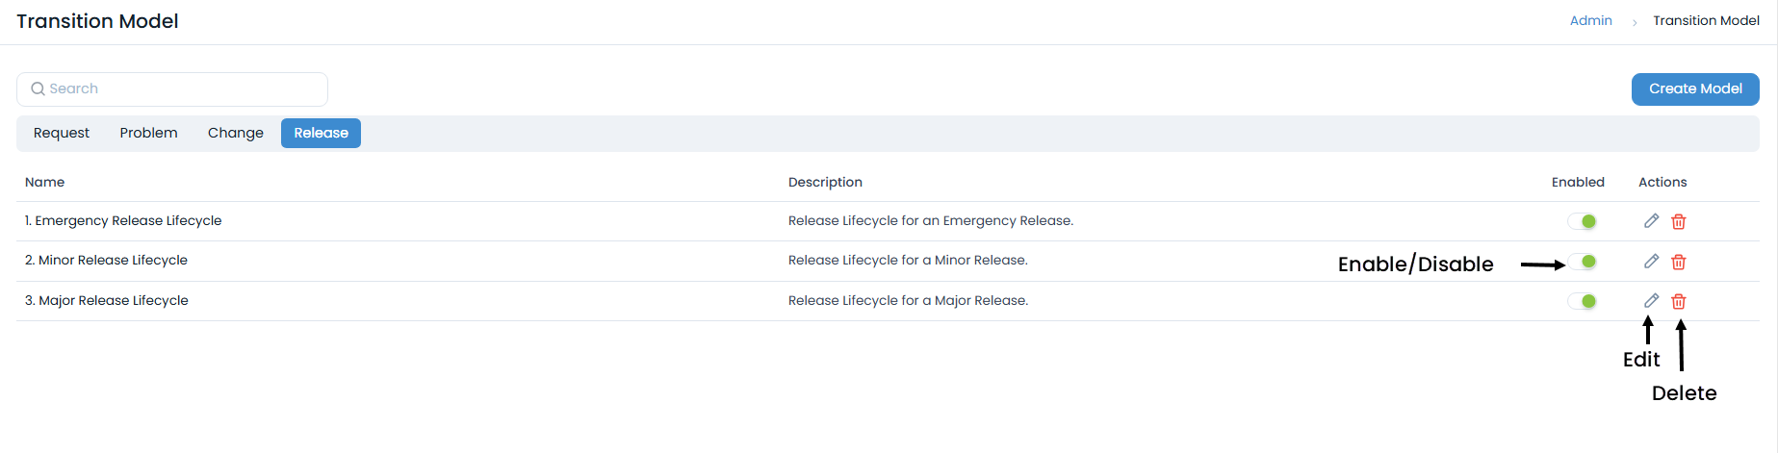
Task: Click the Minor Release Lifecycle name
Action: [x=107, y=260]
